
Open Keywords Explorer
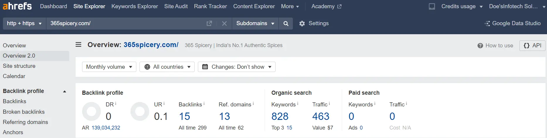(135, 6)
